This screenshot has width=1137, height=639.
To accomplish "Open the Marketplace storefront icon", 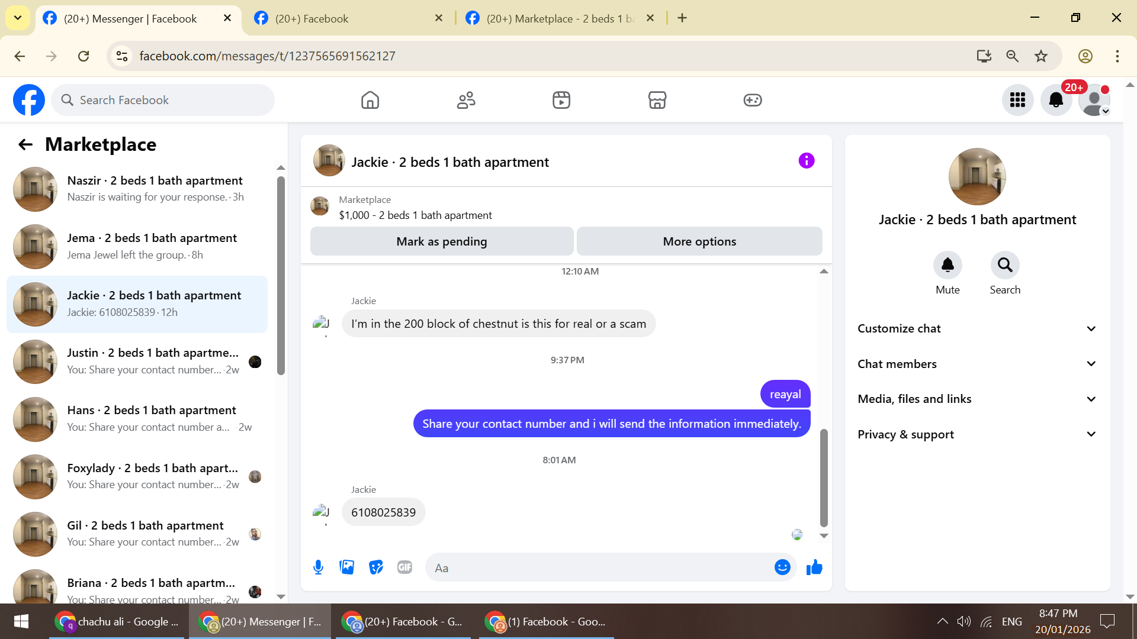I will point(657,100).
